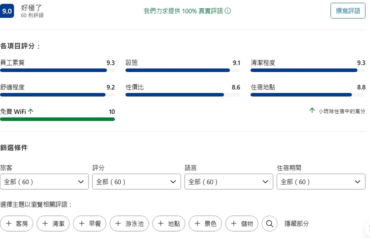Click 我們力求提供 100% 真實評語 text
The height and width of the screenshot is (238, 370).
[x=183, y=11]
